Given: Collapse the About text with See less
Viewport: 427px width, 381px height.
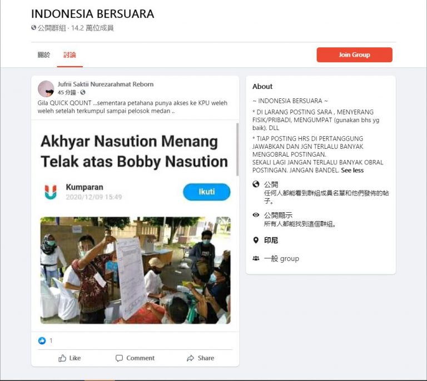Looking at the screenshot, I should tap(352, 171).
